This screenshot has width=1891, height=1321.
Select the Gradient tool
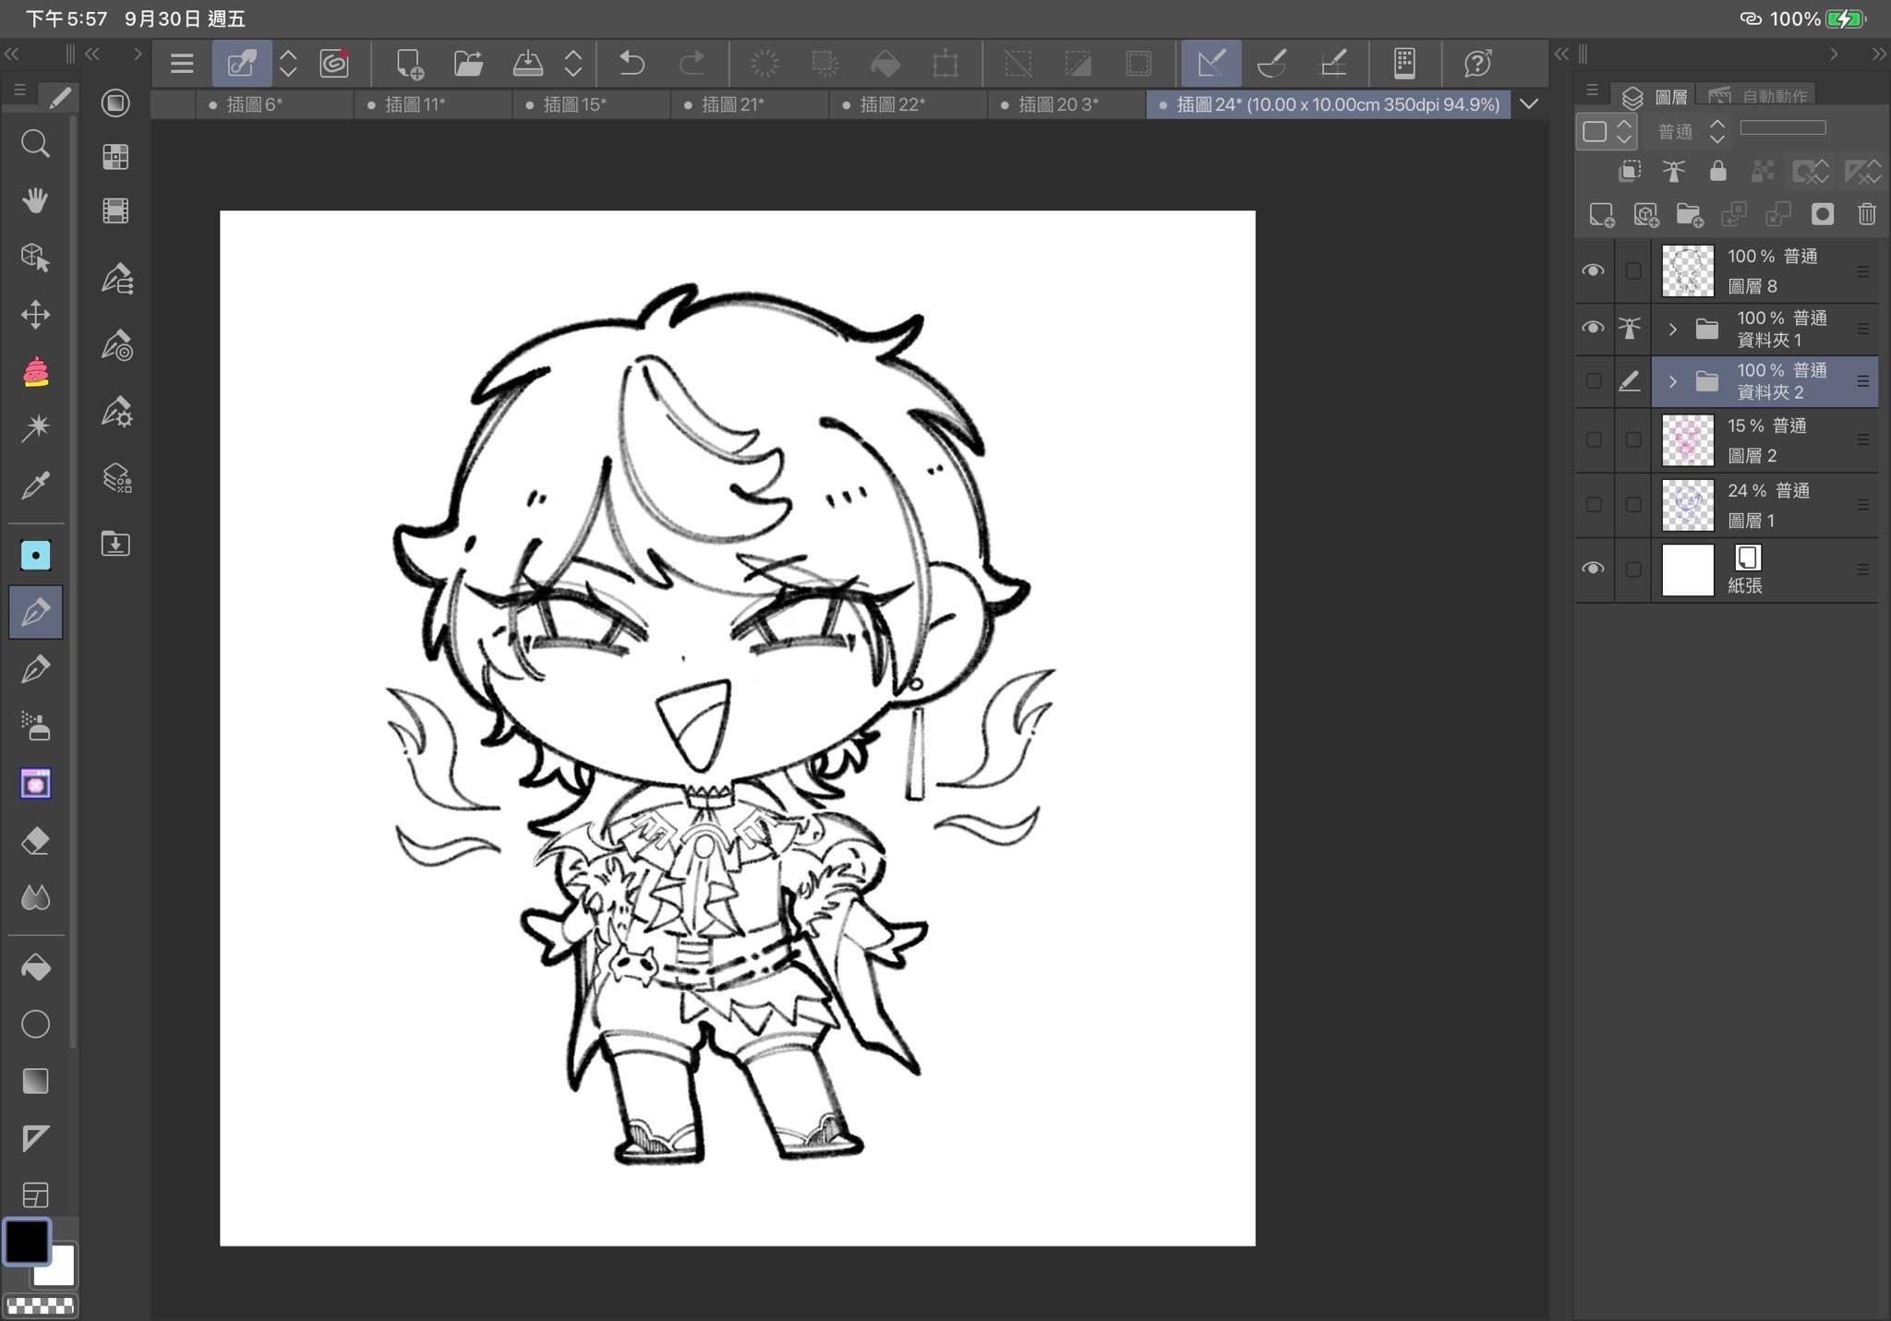click(35, 1081)
